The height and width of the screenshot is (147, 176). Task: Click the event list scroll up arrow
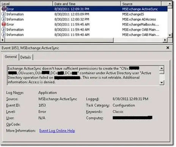tap(170, 4)
